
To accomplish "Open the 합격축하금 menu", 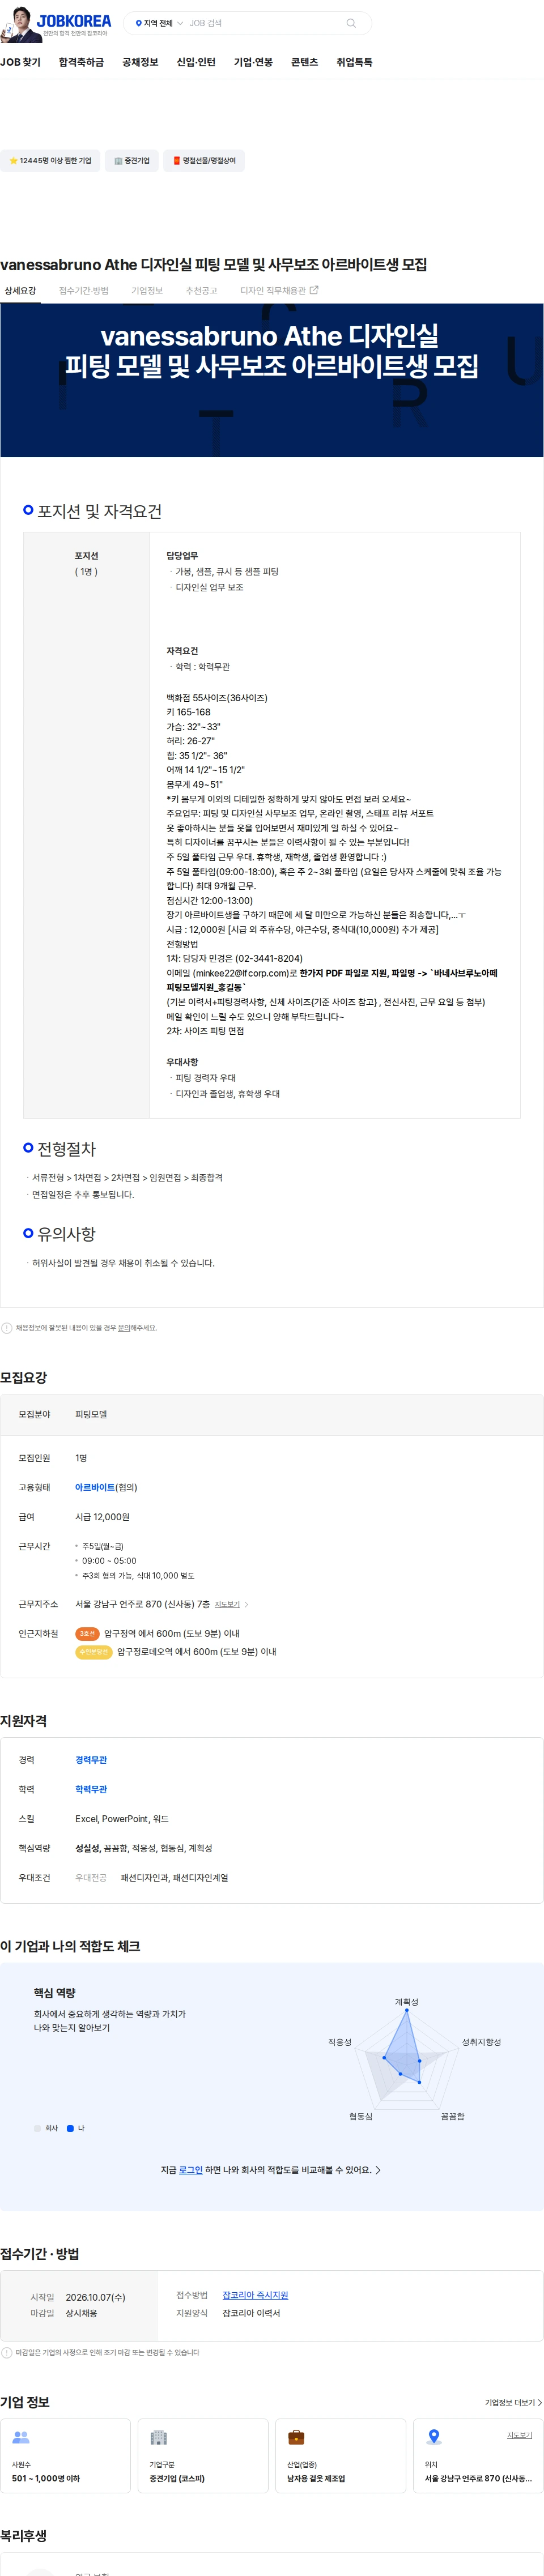I will coord(81,62).
